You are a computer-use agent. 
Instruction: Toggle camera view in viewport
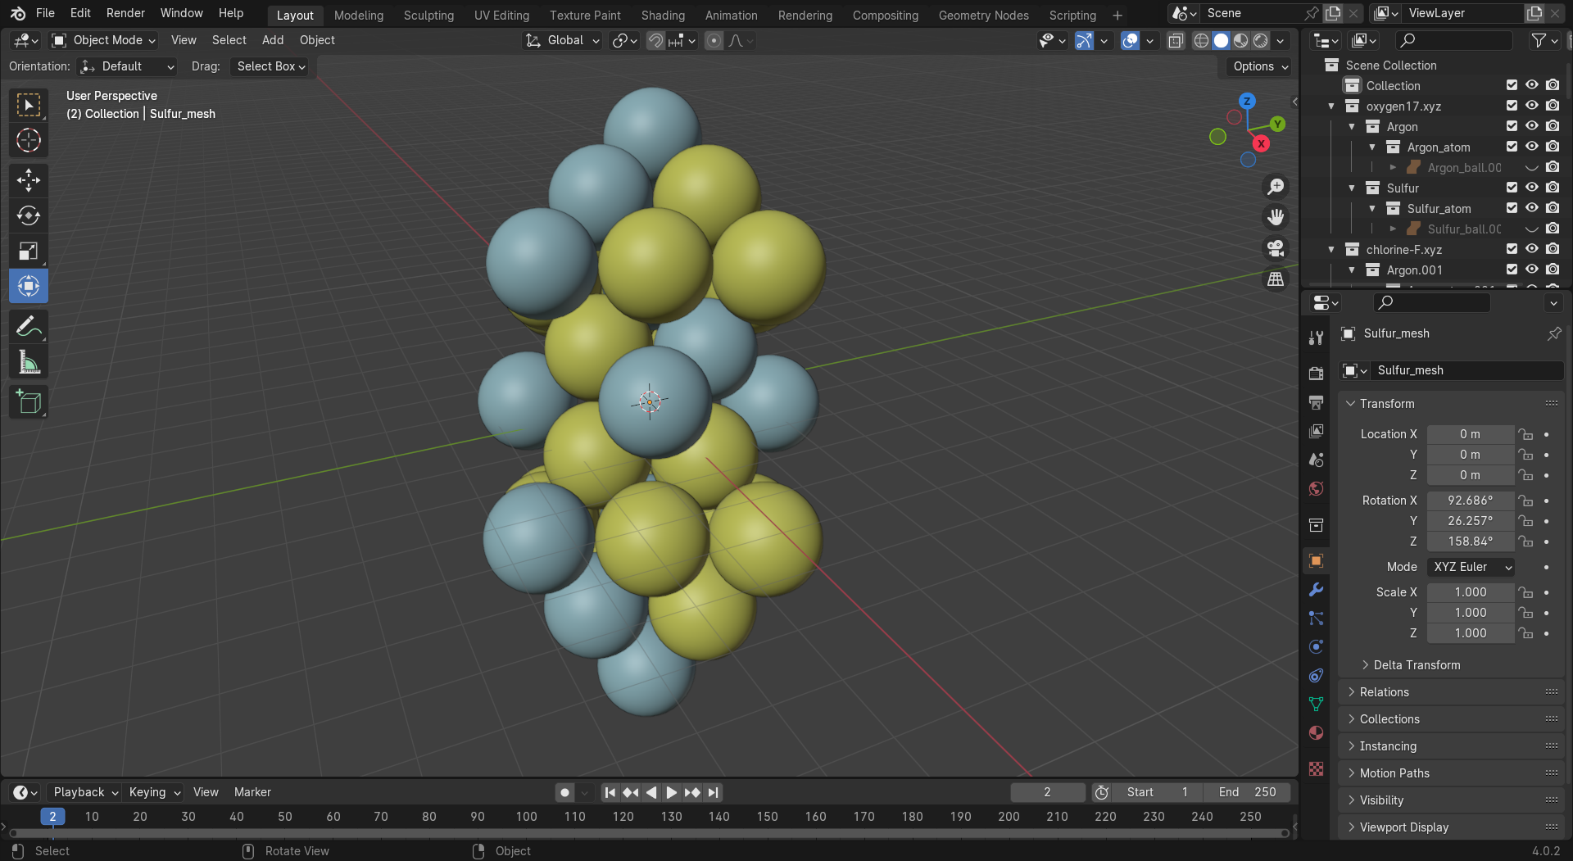tap(1276, 248)
